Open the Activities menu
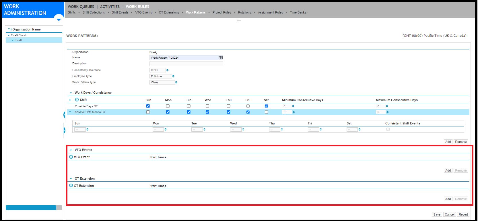Screen dimensions: 478x221 click(x=110, y=7)
